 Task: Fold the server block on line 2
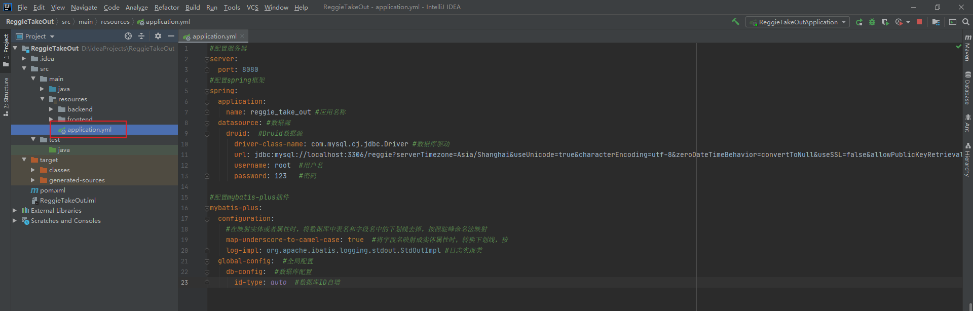coord(207,59)
